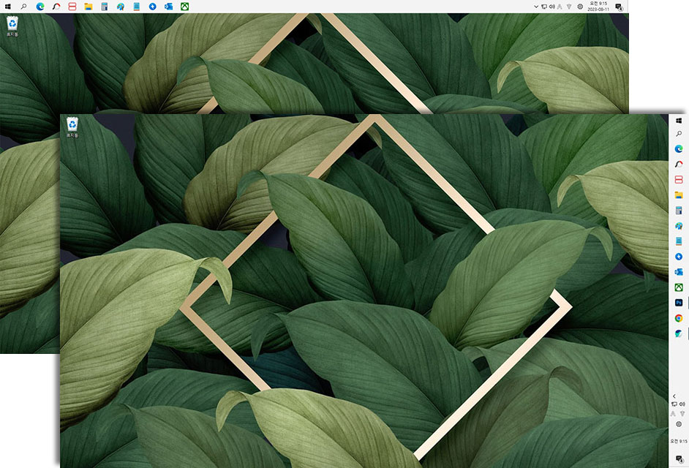Open teal swirl app on right taskbar
Screen dimensions: 689x468
[x=679, y=333]
